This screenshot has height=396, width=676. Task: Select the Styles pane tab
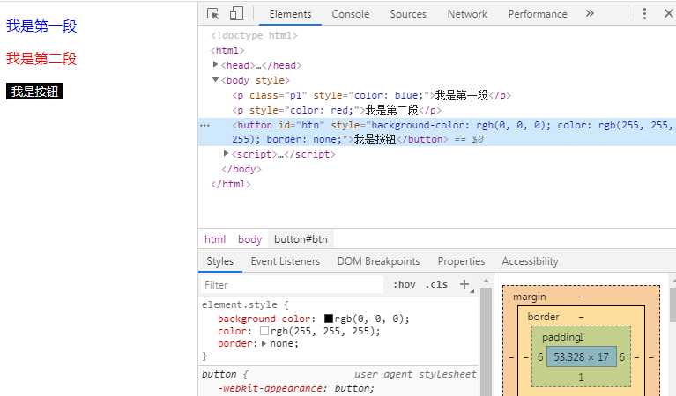(219, 261)
